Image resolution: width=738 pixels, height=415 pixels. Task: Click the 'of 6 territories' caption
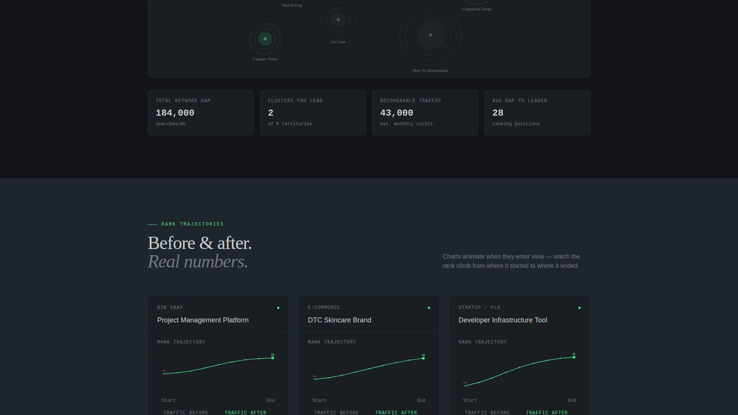[x=290, y=124]
